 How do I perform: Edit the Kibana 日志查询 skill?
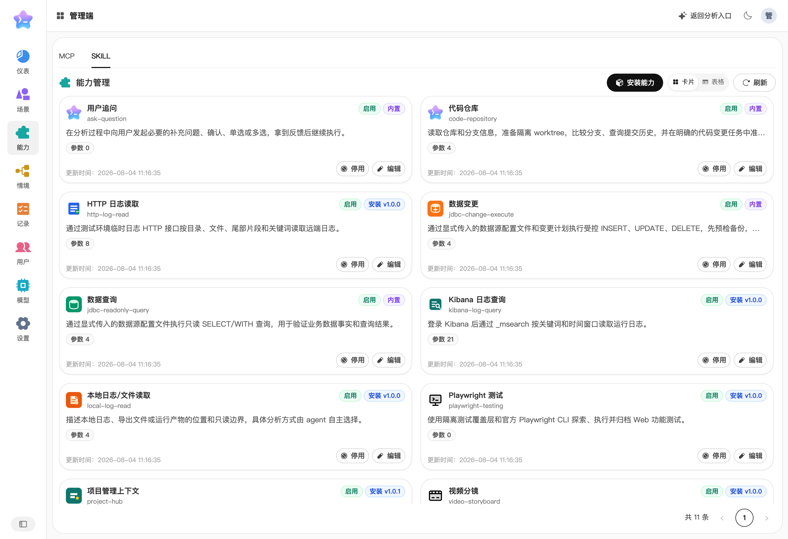[x=750, y=360]
